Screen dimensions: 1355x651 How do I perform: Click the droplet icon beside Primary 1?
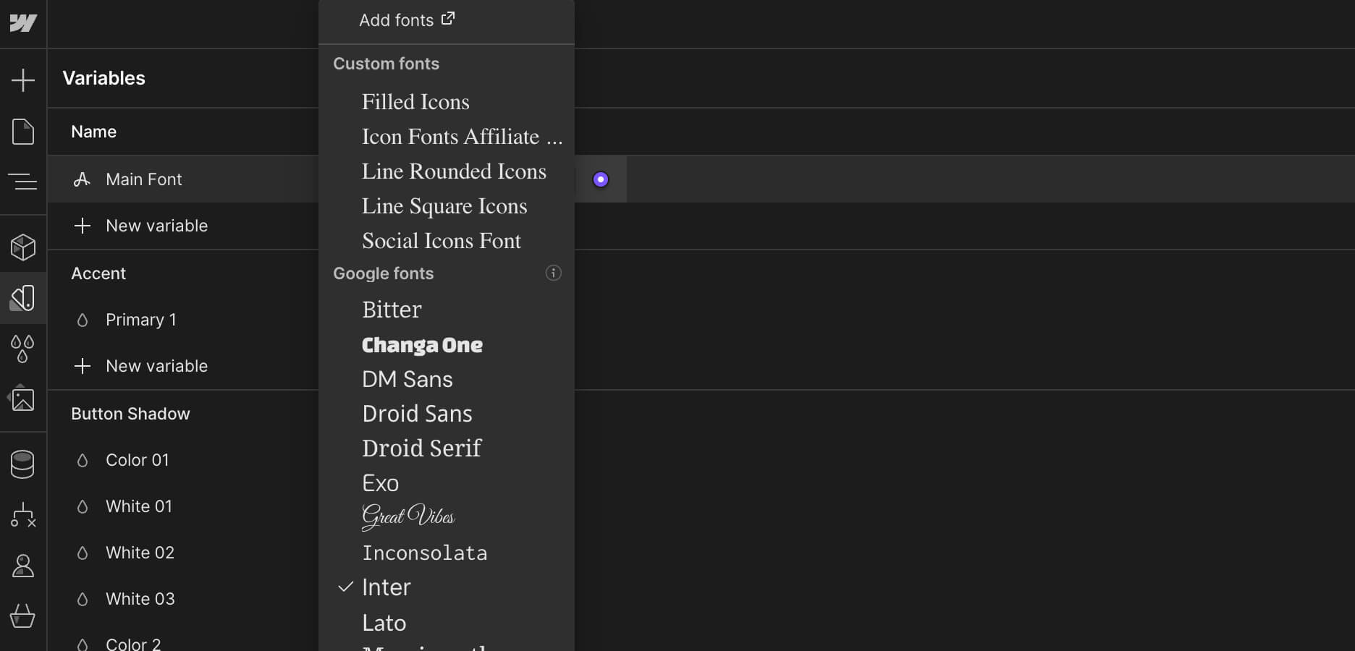click(x=83, y=320)
